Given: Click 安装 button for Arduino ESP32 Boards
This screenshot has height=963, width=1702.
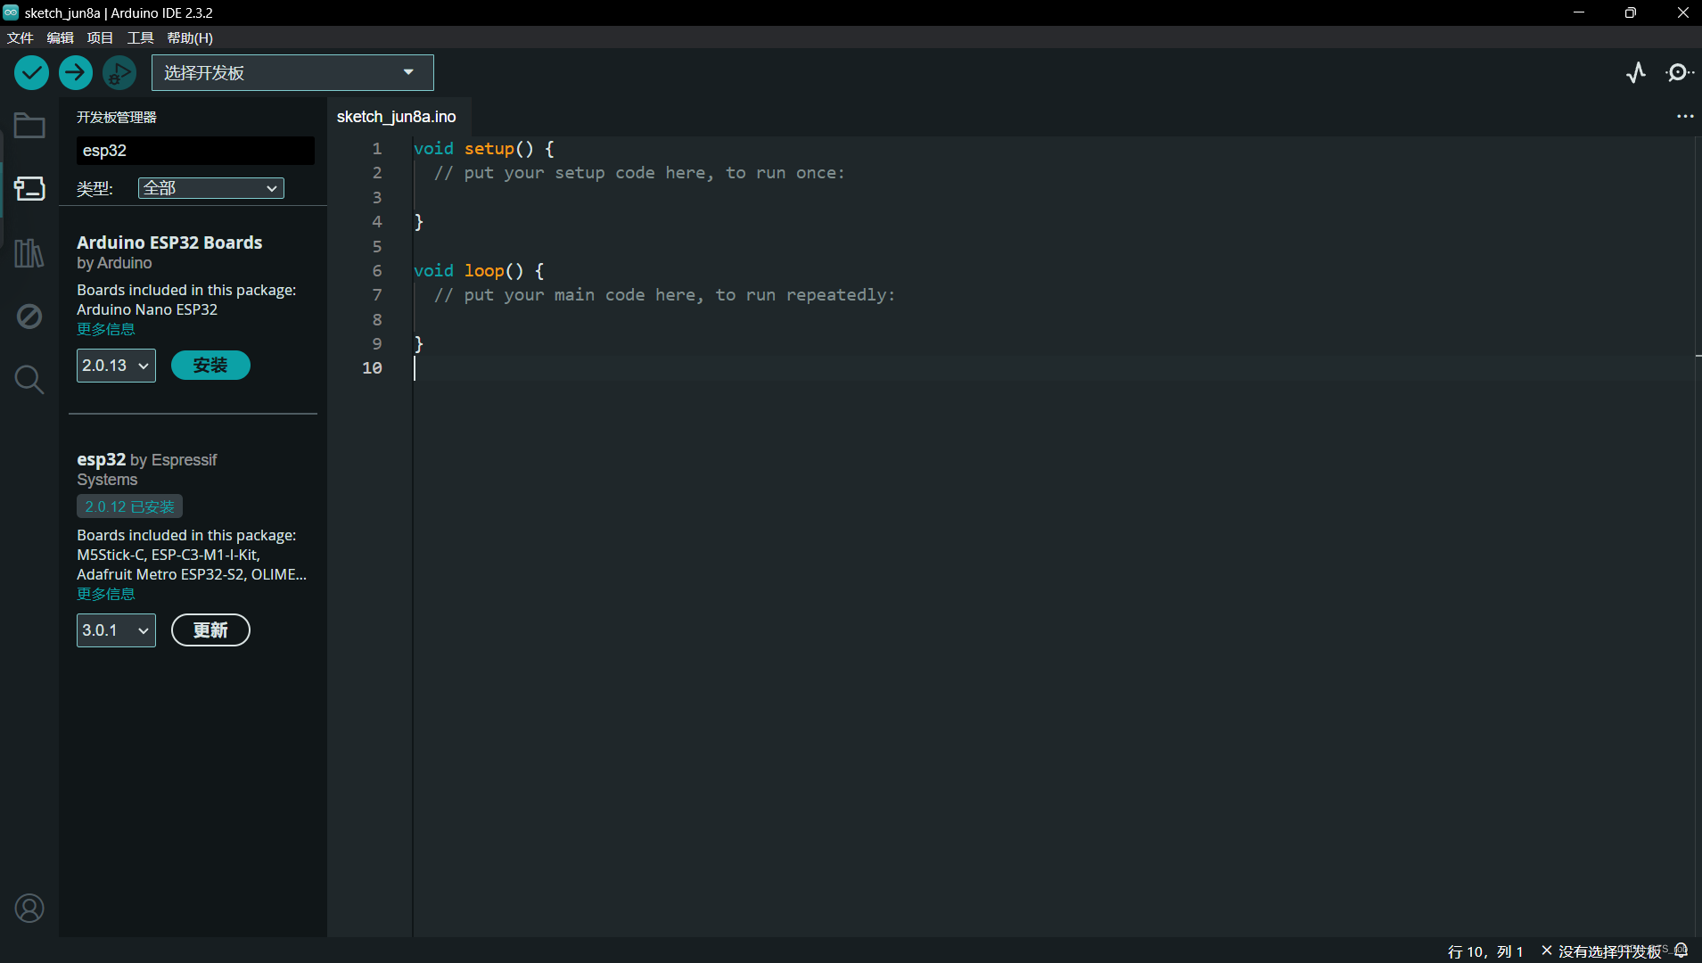Looking at the screenshot, I should [210, 366].
